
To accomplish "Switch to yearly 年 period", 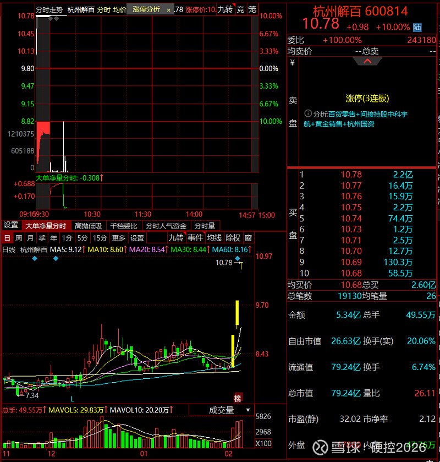I will click(x=53, y=238).
